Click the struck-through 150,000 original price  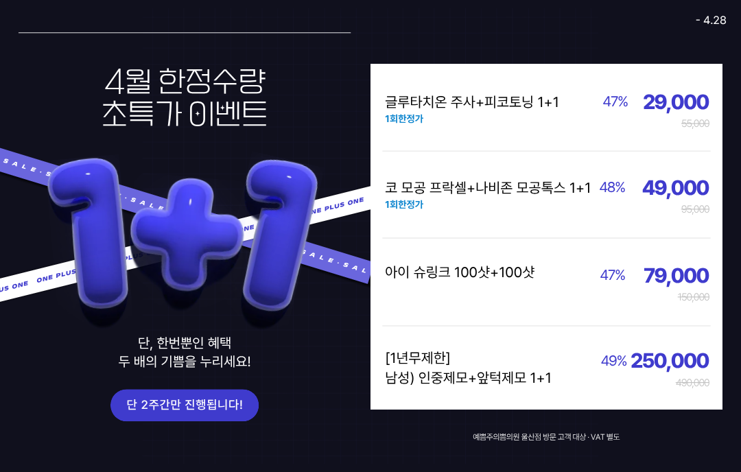[x=693, y=297]
